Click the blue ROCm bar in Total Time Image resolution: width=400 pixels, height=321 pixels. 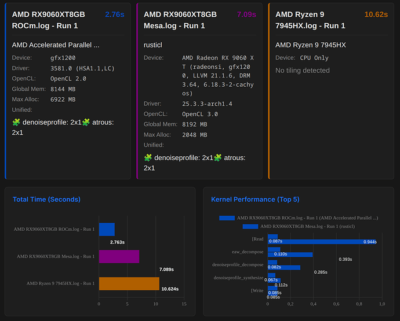pos(107,229)
